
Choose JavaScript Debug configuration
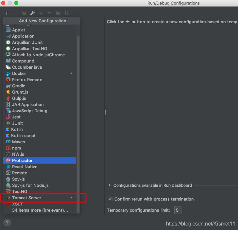click(40, 111)
